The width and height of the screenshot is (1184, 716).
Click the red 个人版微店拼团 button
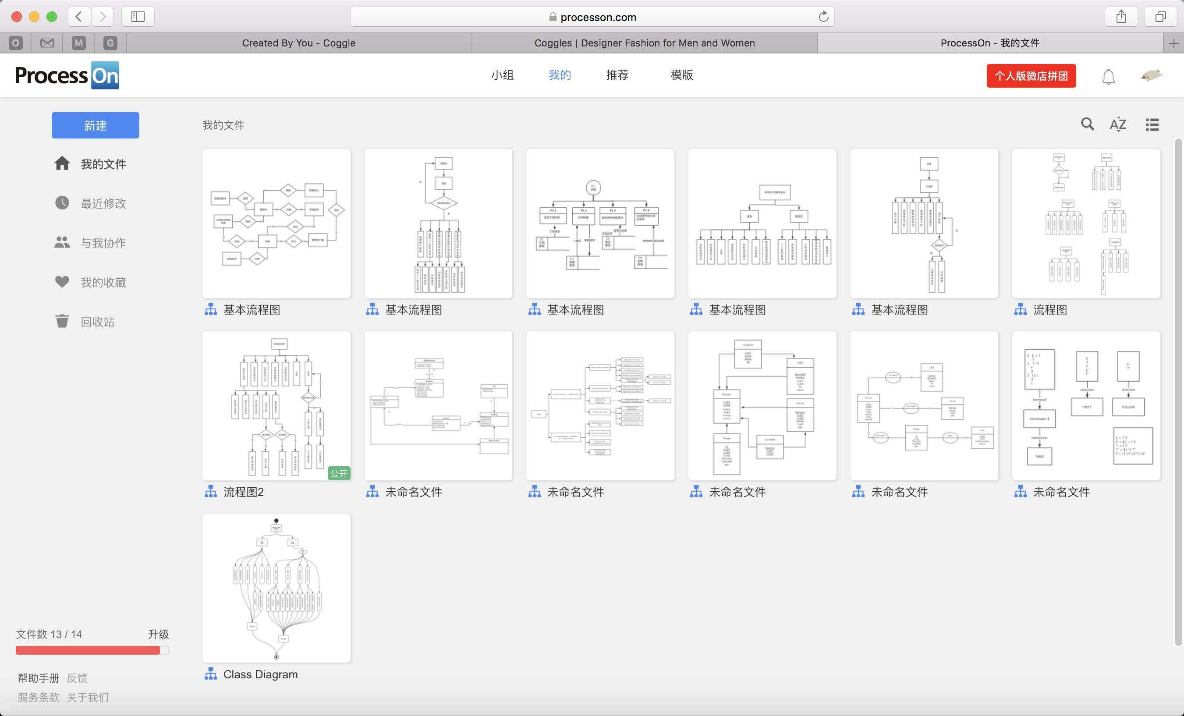tap(1031, 76)
